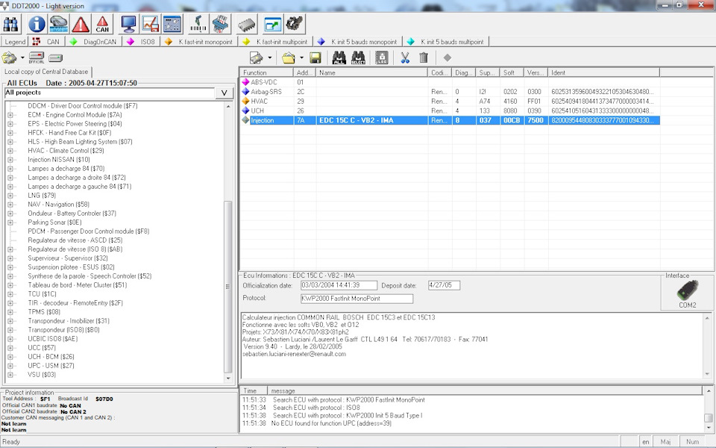This screenshot has width=716, height=448.
Task: Click the COM2 interface connector icon
Action: [687, 290]
